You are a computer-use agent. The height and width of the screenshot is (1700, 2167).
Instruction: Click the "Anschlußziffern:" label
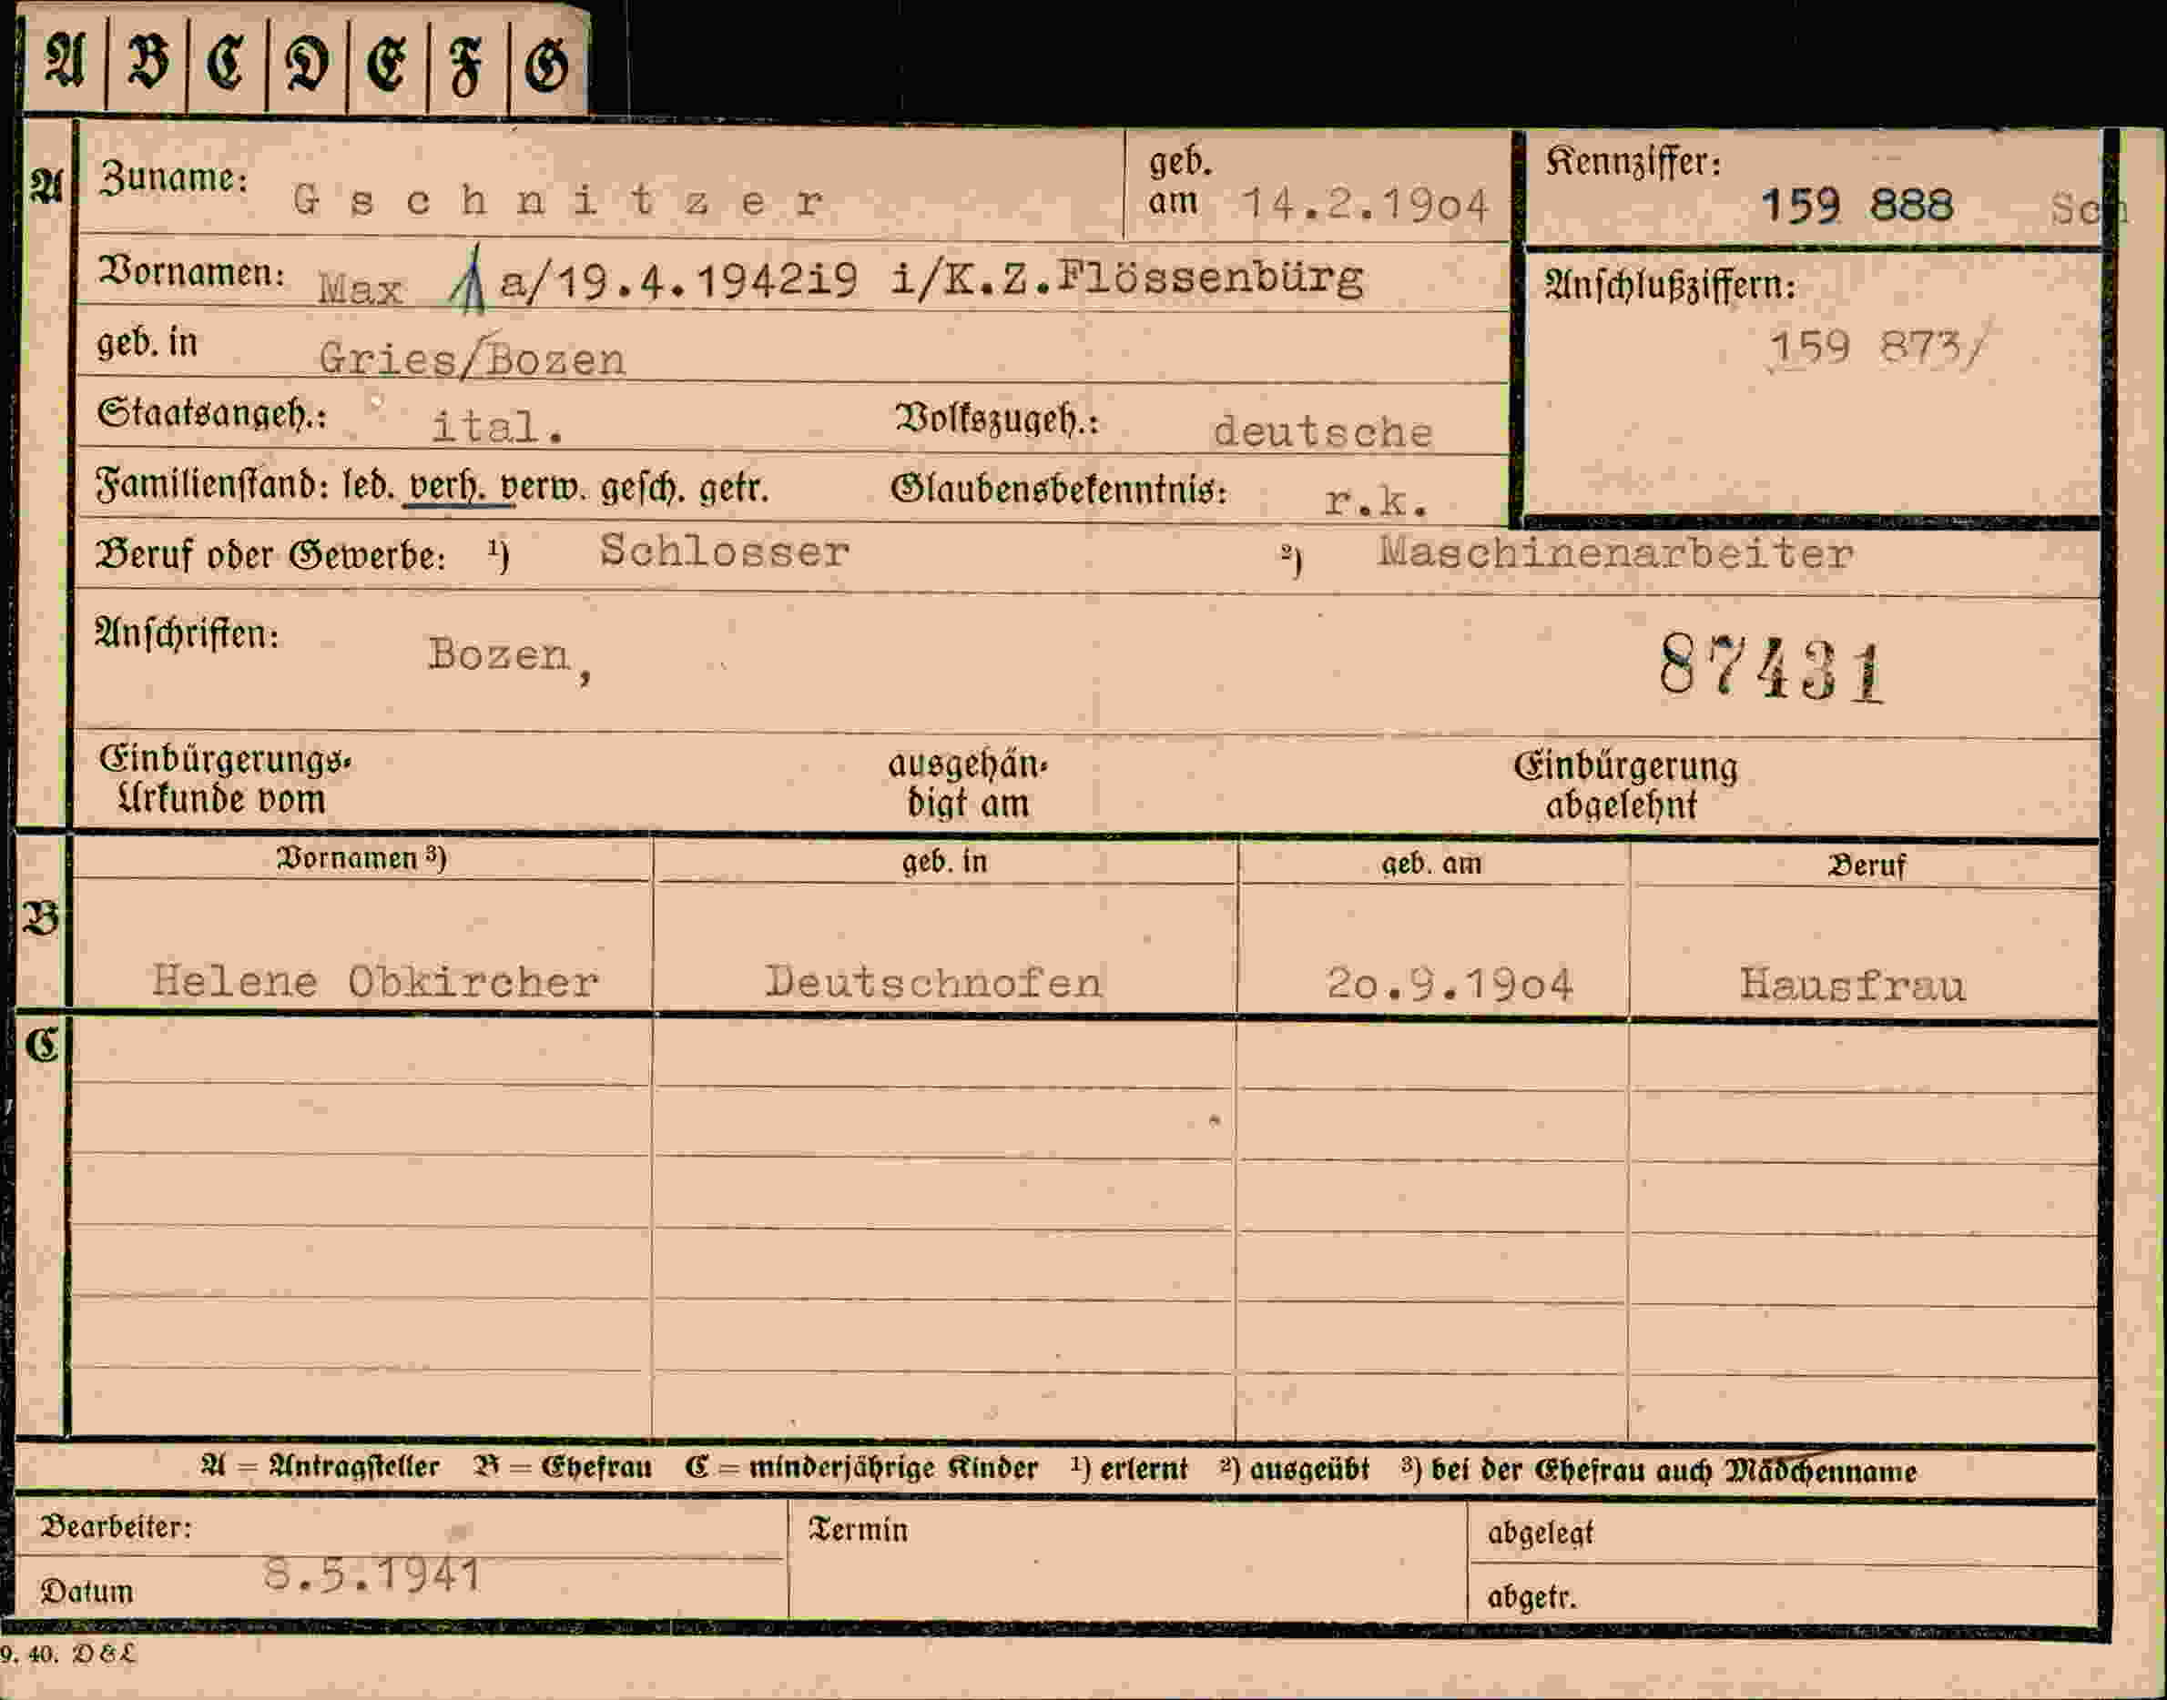pyautogui.click(x=1670, y=286)
